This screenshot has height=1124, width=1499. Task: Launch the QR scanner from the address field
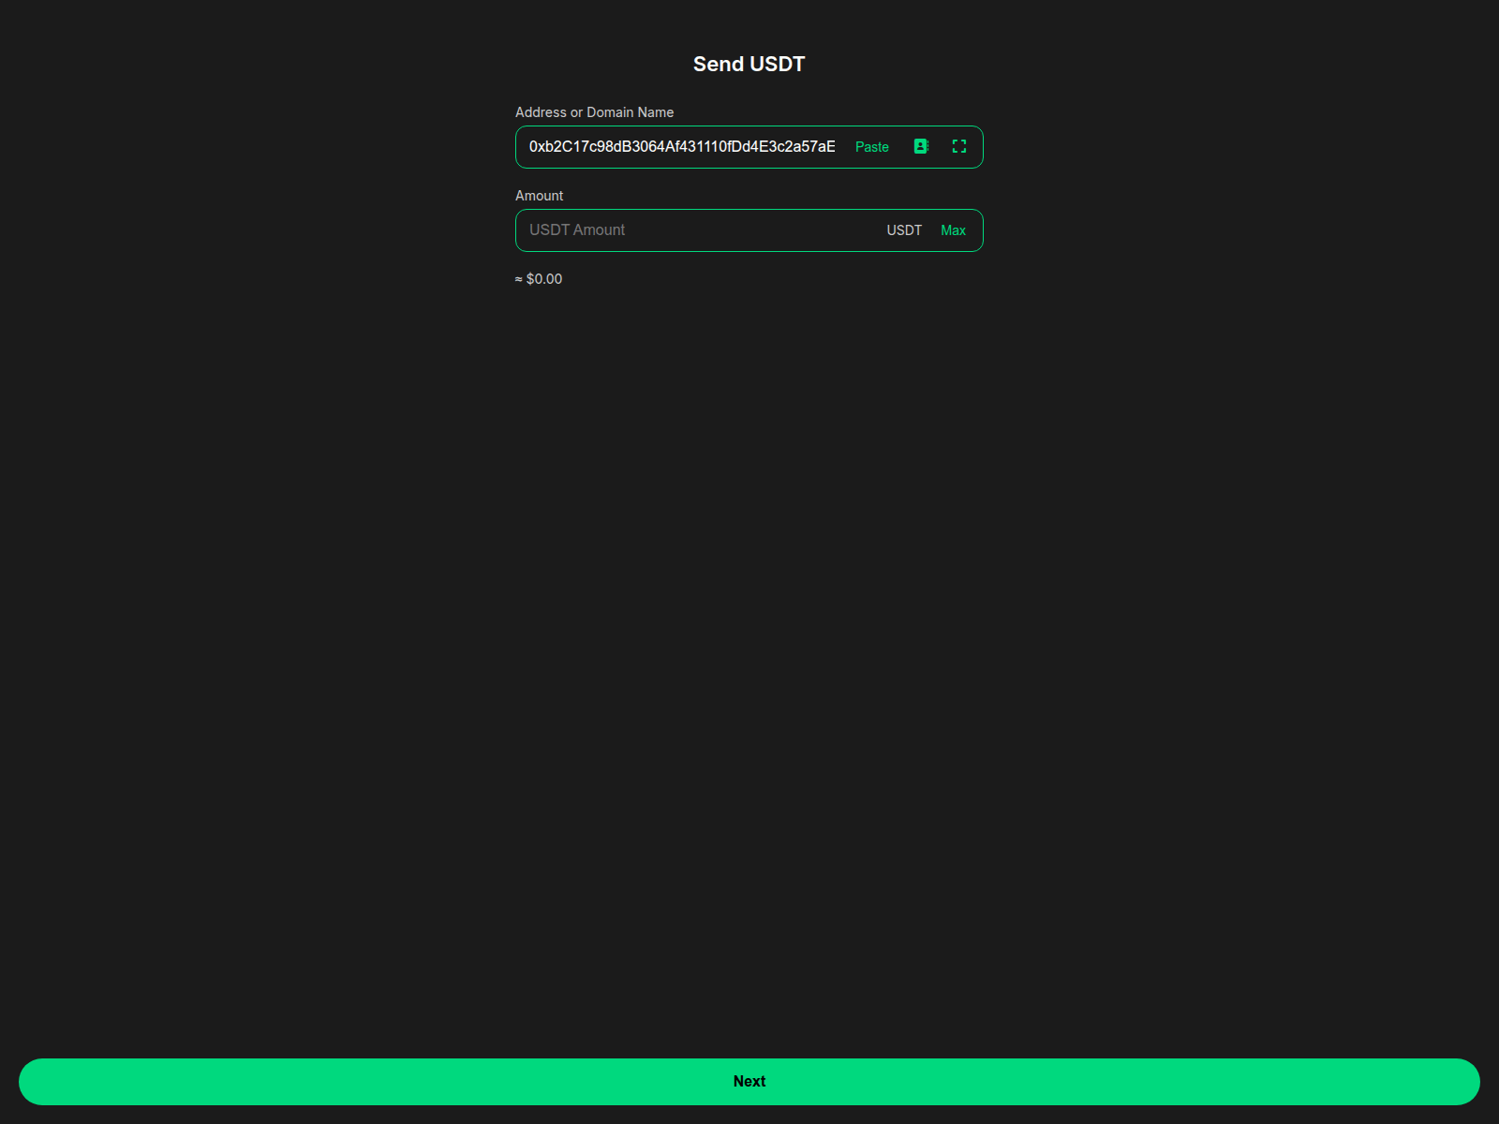point(958,146)
